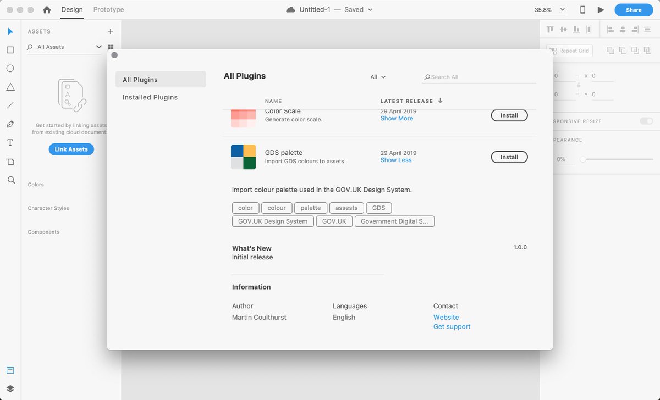
Task: Click distribute vertically icon
Action: click(x=589, y=30)
